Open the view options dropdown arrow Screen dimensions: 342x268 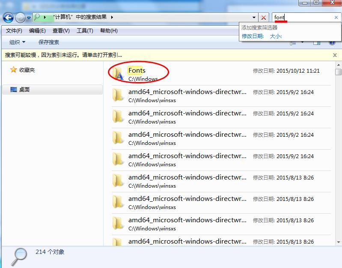(x=302, y=42)
